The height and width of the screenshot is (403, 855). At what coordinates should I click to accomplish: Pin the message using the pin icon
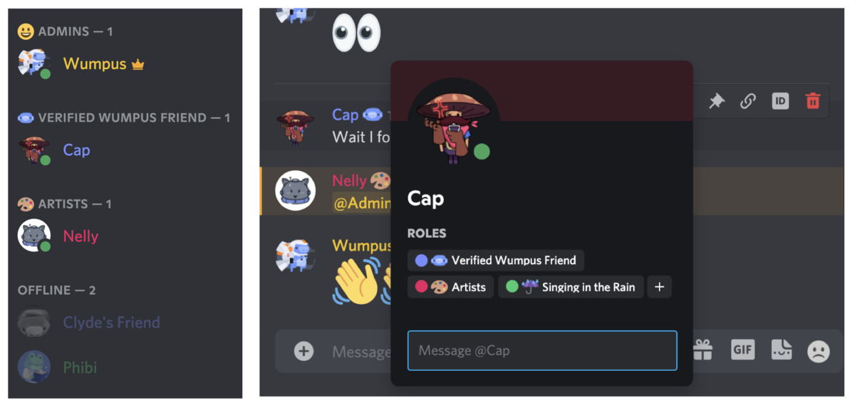(716, 101)
